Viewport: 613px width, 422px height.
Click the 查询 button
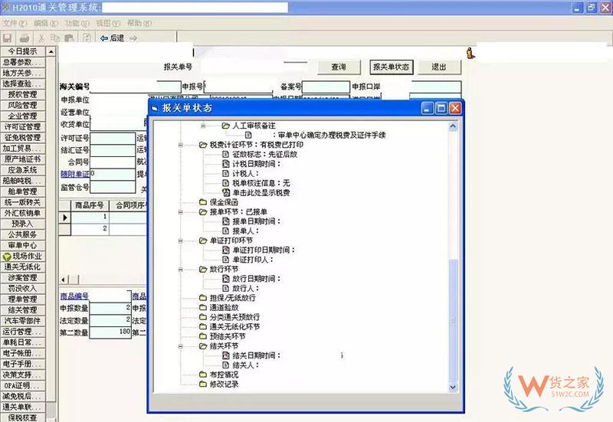tap(339, 67)
